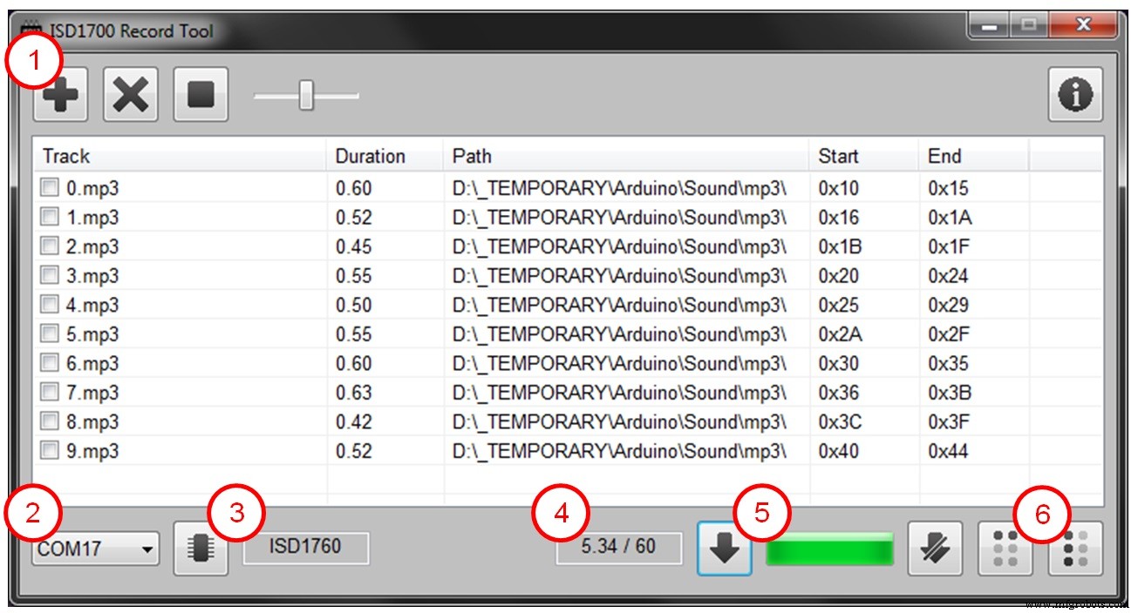The height and width of the screenshot is (613, 1138).
Task: Click the left dotted-grid button
Action: click(x=1005, y=549)
